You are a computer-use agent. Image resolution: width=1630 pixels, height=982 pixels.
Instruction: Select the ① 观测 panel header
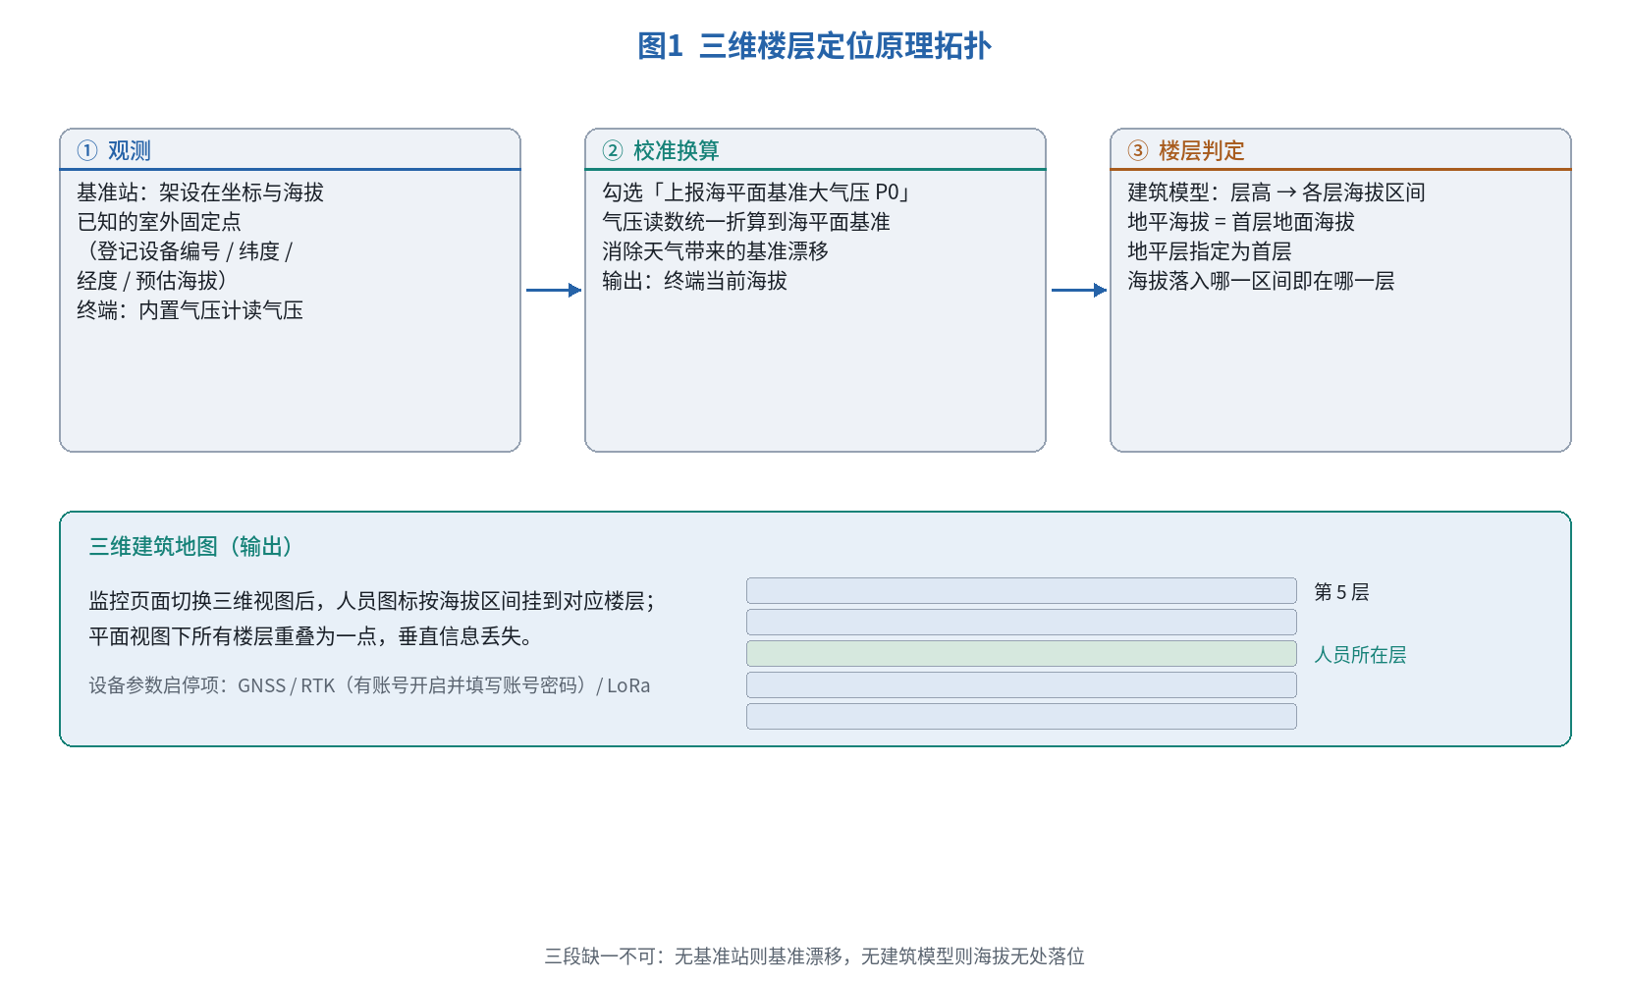290,149
